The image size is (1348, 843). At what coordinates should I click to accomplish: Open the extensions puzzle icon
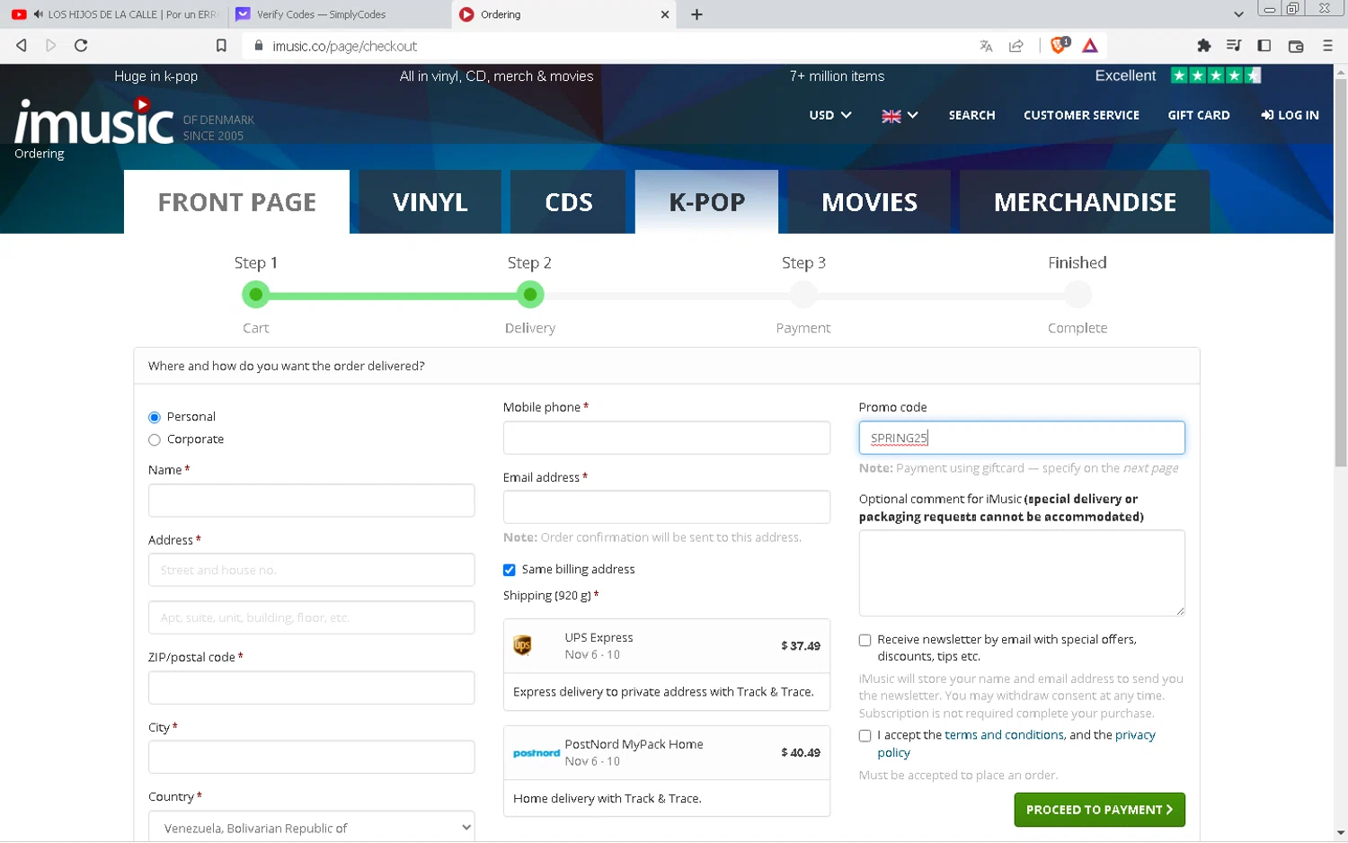1204,46
